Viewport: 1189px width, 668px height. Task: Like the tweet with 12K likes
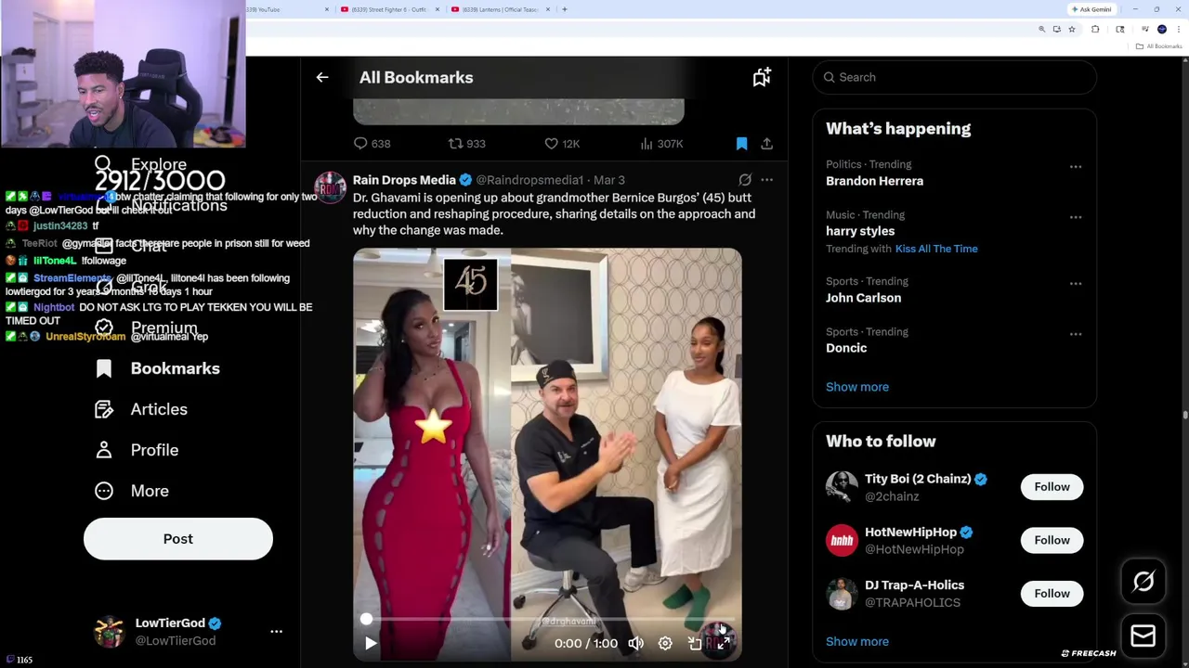[562, 144]
